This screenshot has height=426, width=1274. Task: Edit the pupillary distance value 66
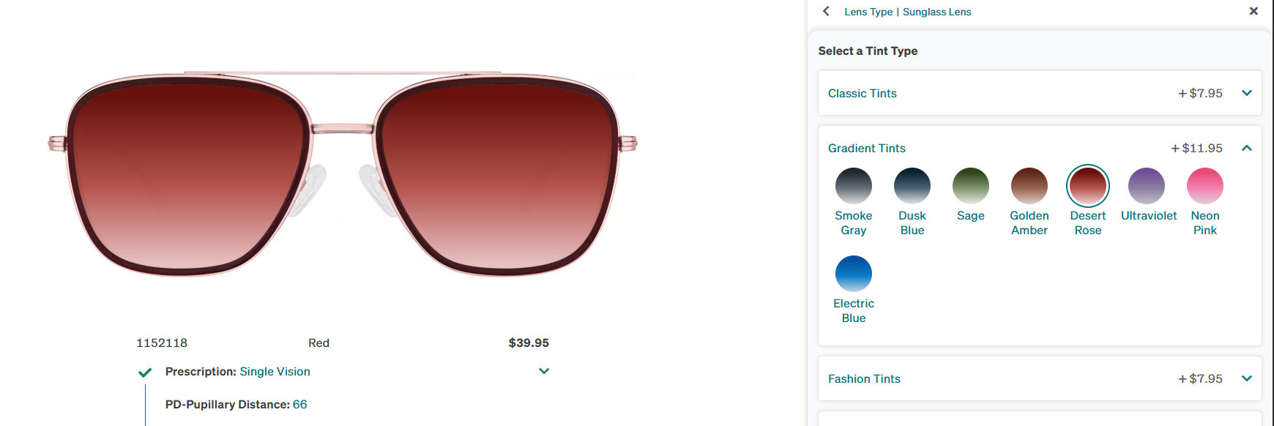click(300, 405)
